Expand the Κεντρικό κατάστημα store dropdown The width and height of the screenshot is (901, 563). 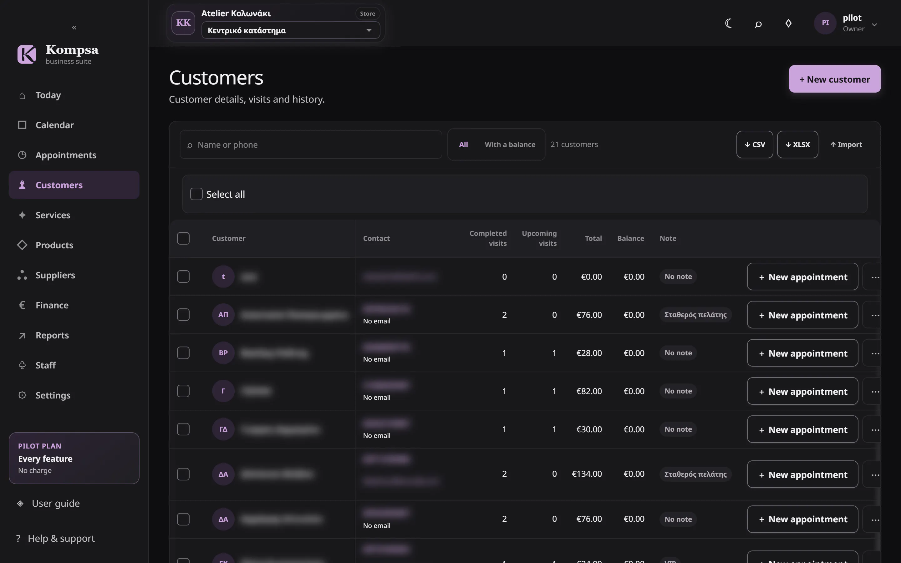tap(290, 30)
